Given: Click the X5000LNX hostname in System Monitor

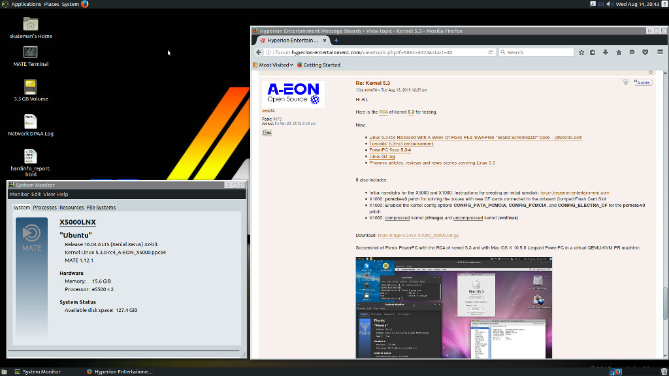Looking at the screenshot, I should point(78,222).
